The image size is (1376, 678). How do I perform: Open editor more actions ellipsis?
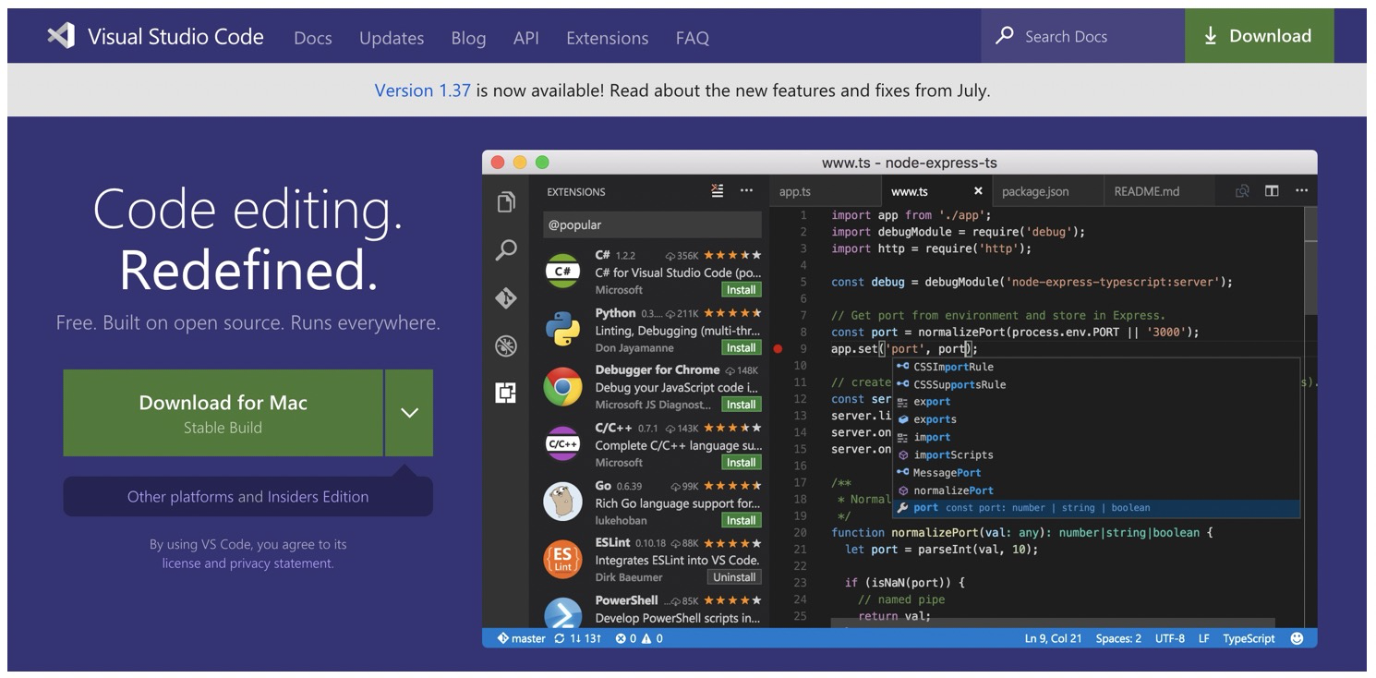click(1301, 190)
